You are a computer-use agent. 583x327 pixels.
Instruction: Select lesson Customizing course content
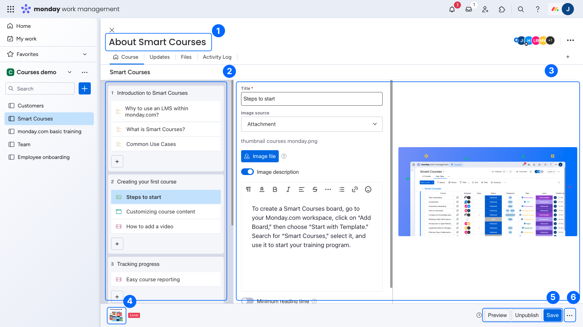(166, 212)
